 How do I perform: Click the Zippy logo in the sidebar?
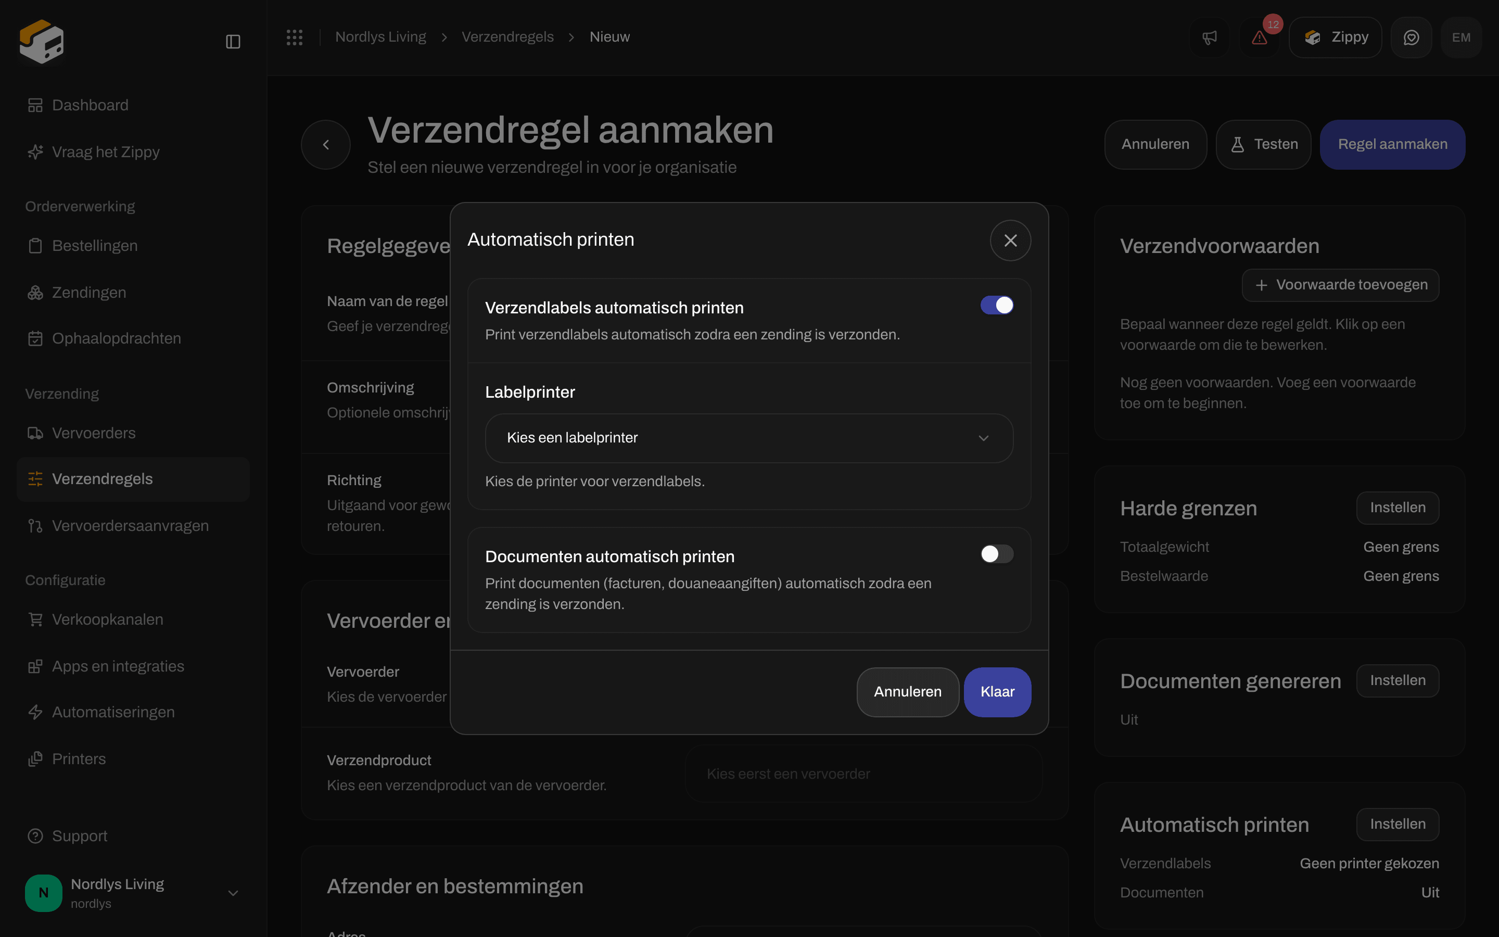point(42,42)
